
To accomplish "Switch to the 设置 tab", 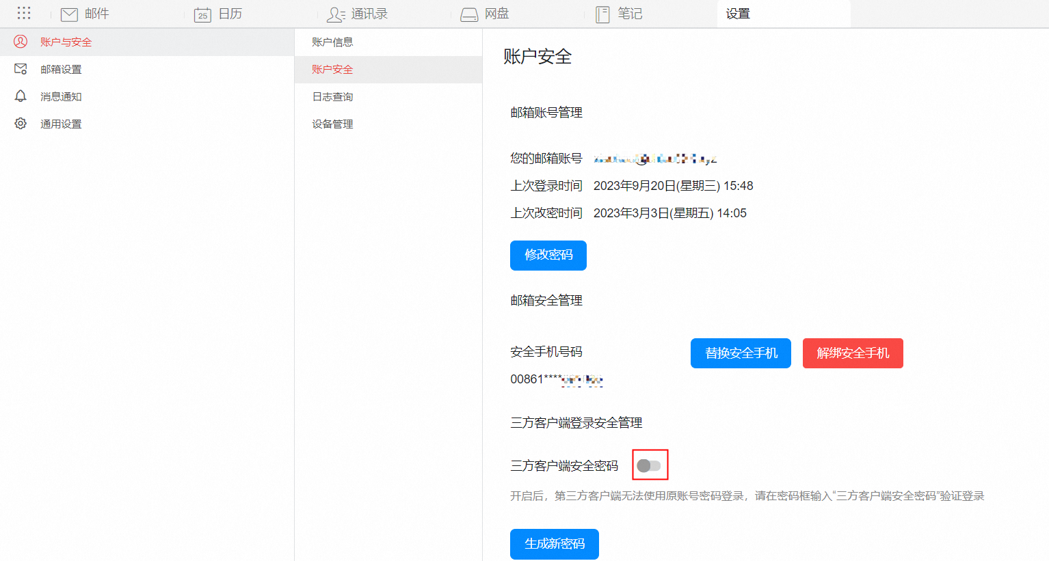I will coord(738,14).
